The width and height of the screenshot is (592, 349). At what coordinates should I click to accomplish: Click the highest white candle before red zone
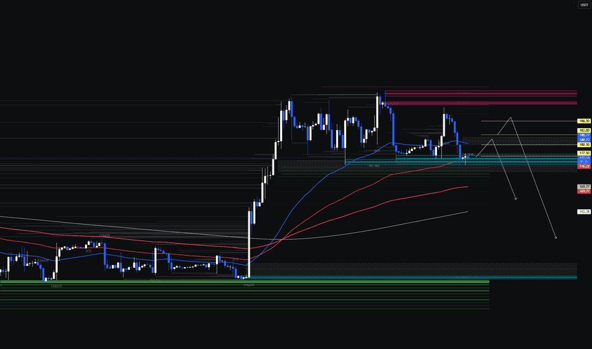377,113
